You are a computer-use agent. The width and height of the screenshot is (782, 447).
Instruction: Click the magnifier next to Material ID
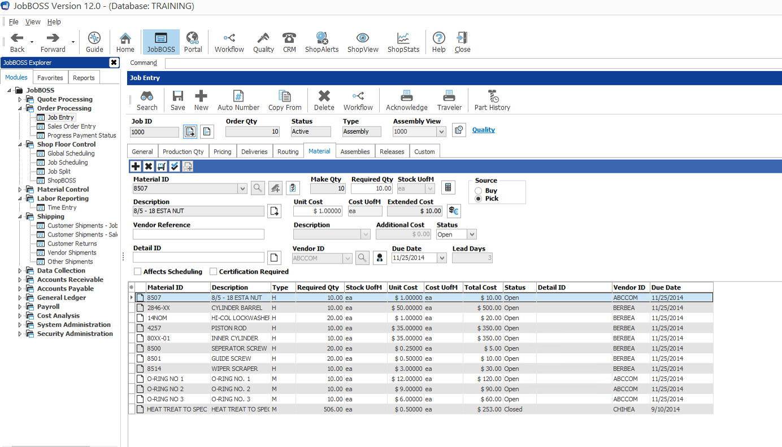pyautogui.click(x=258, y=189)
